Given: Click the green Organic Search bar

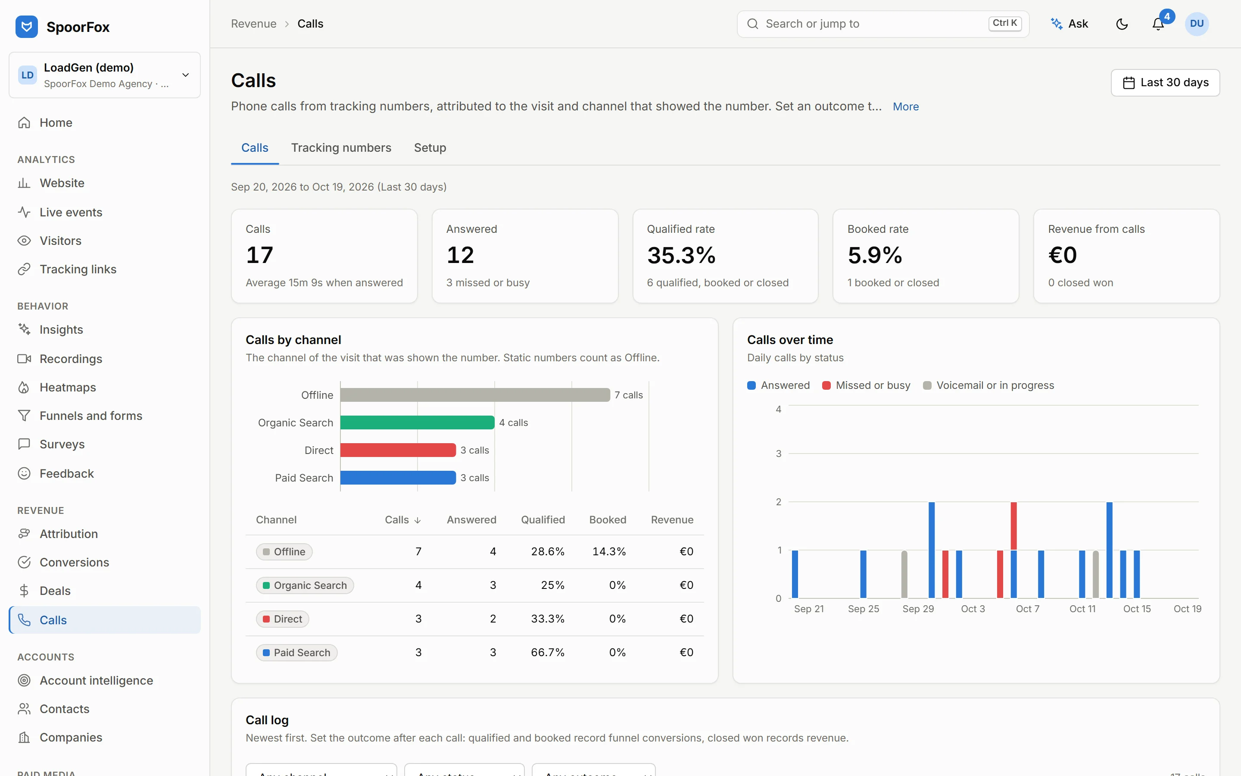Looking at the screenshot, I should click(418, 422).
